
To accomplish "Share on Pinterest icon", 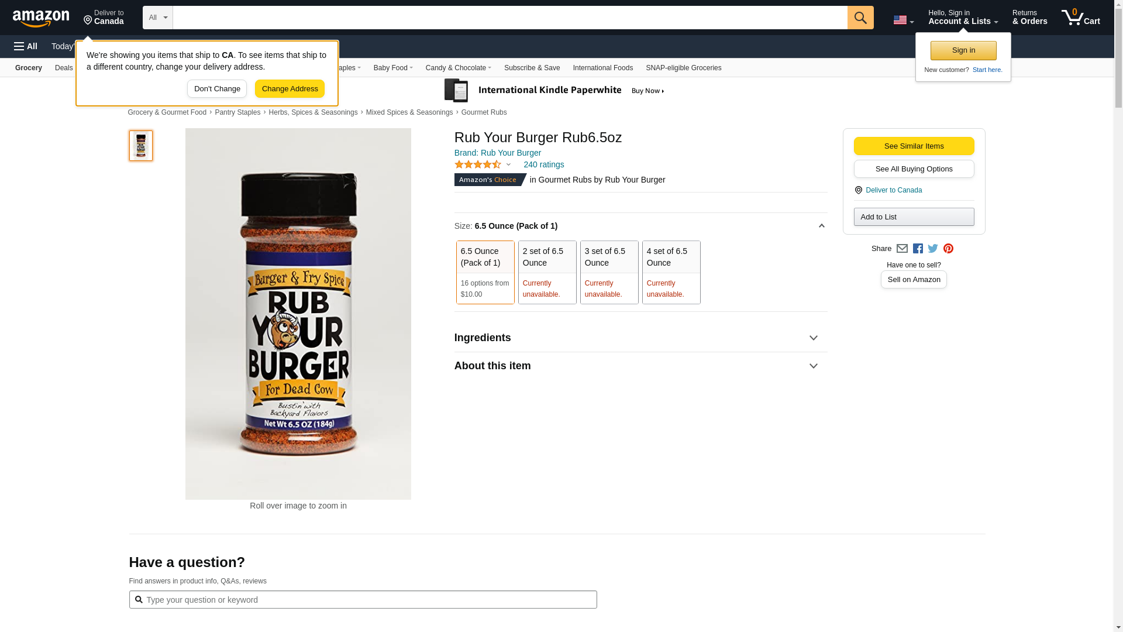I will click(948, 249).
